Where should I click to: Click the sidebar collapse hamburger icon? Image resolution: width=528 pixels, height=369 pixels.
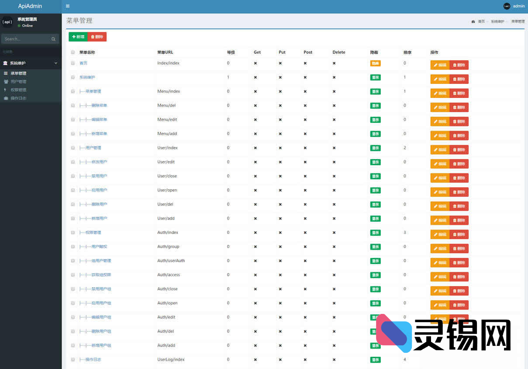(x=68, y=6)
